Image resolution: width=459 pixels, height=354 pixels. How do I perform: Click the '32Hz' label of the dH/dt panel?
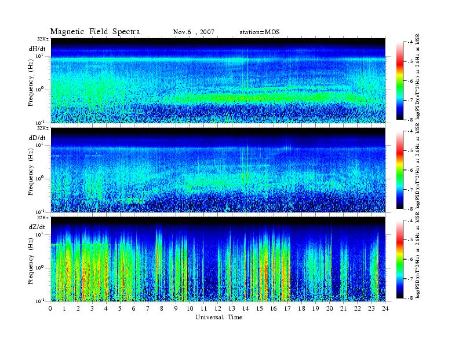pos(42,39)
